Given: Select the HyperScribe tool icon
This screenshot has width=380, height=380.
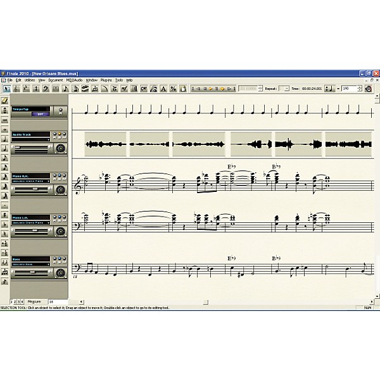Looking at the screenshot, I should tap(85, 89).
